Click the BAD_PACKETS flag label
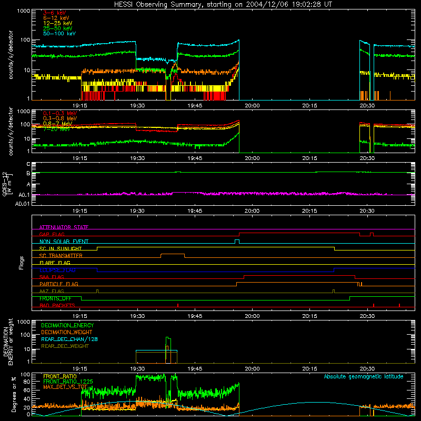The height and width of the screenshot is (421, 421). (57, 305)
